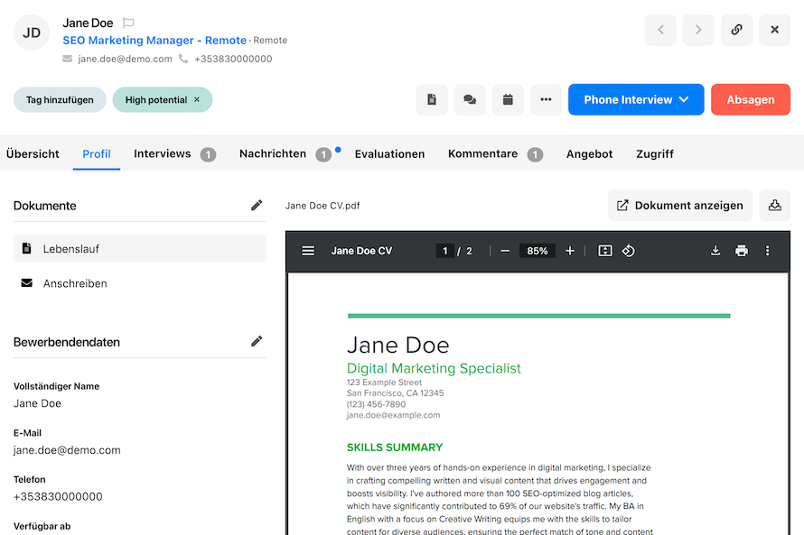Copy candidate link icon

tap(737, 30)
